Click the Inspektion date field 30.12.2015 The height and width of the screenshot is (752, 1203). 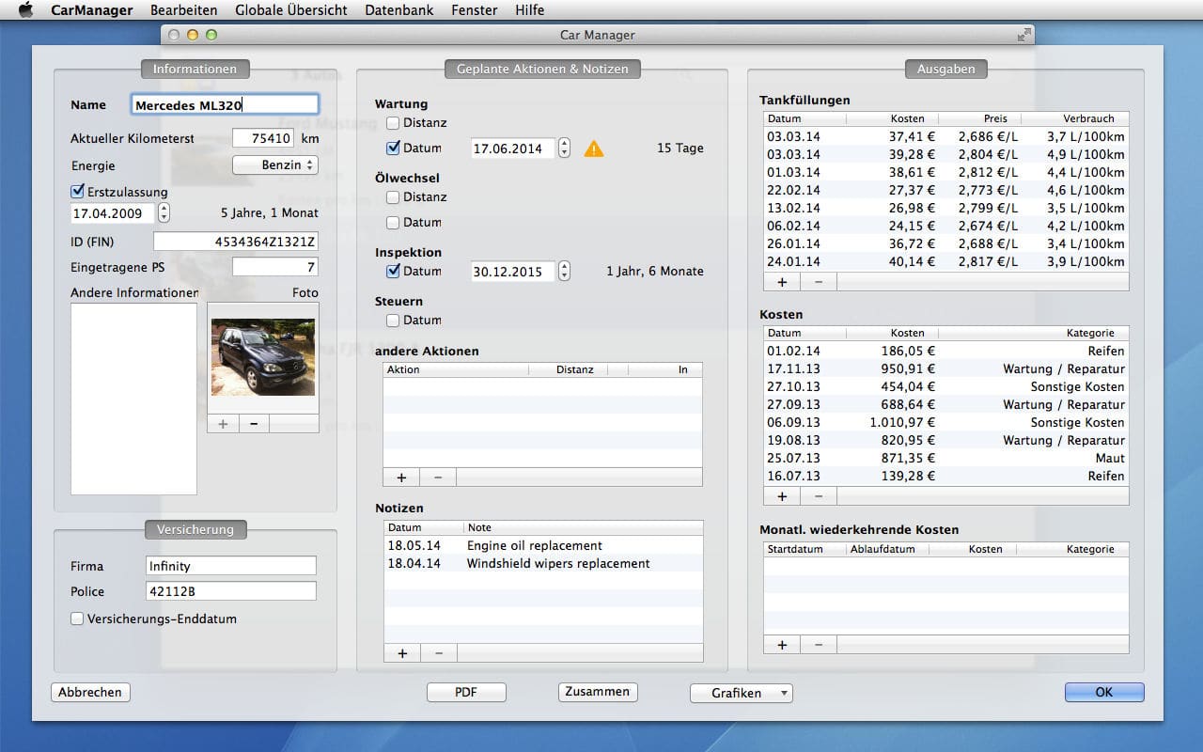click(513, 272)
